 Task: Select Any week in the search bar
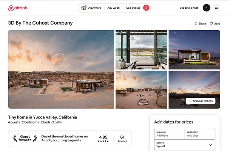click(x=113, y=8)
